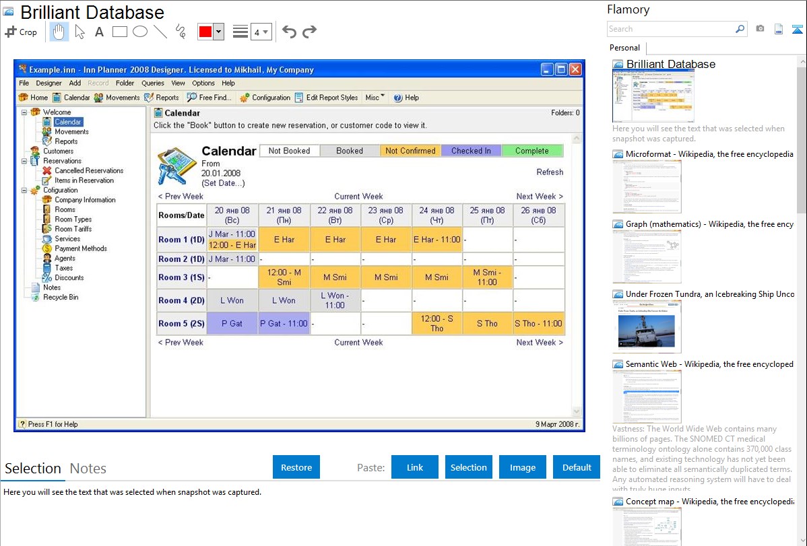Collapse the Welcome tree node
This screenshot has height=546, width=807.
[x=24, y=112]
